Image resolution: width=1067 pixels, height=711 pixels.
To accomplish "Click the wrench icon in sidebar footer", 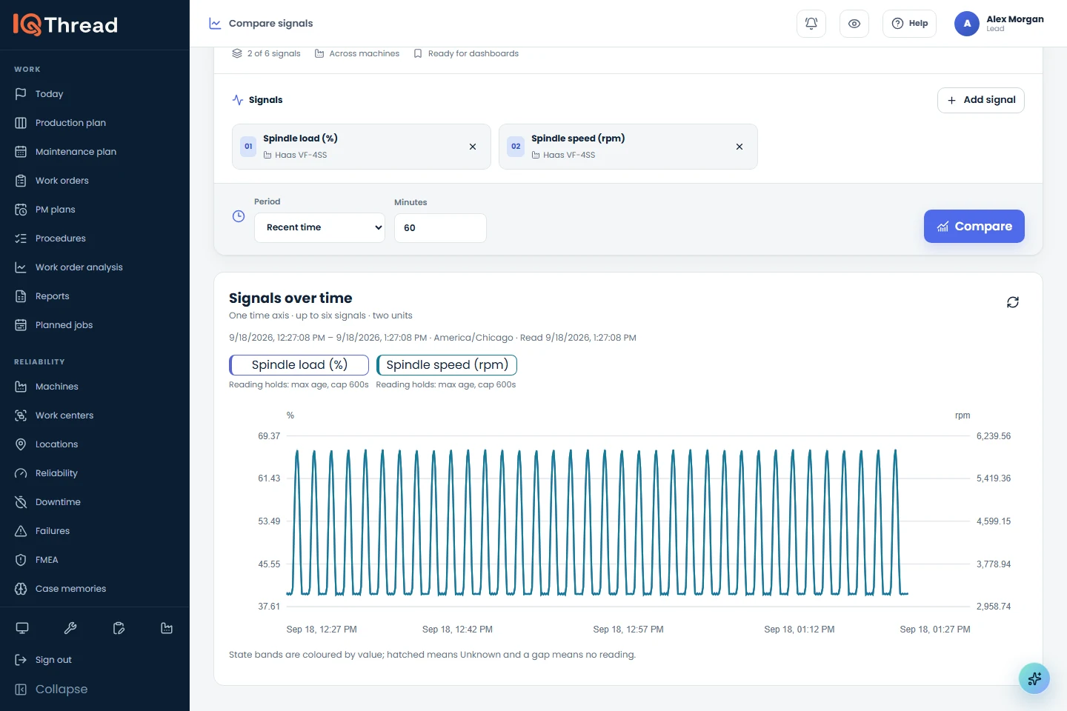I will (x=70, y=628).
